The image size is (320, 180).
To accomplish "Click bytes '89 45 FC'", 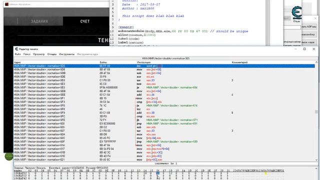I will [x=105, y=138].
